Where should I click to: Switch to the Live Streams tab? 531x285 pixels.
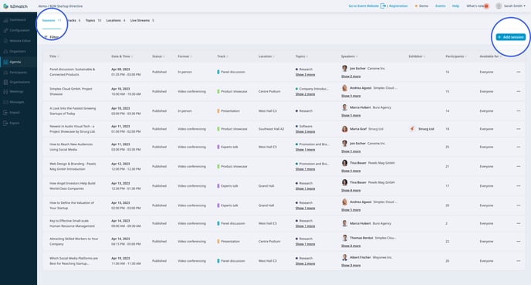click(142, 20)
